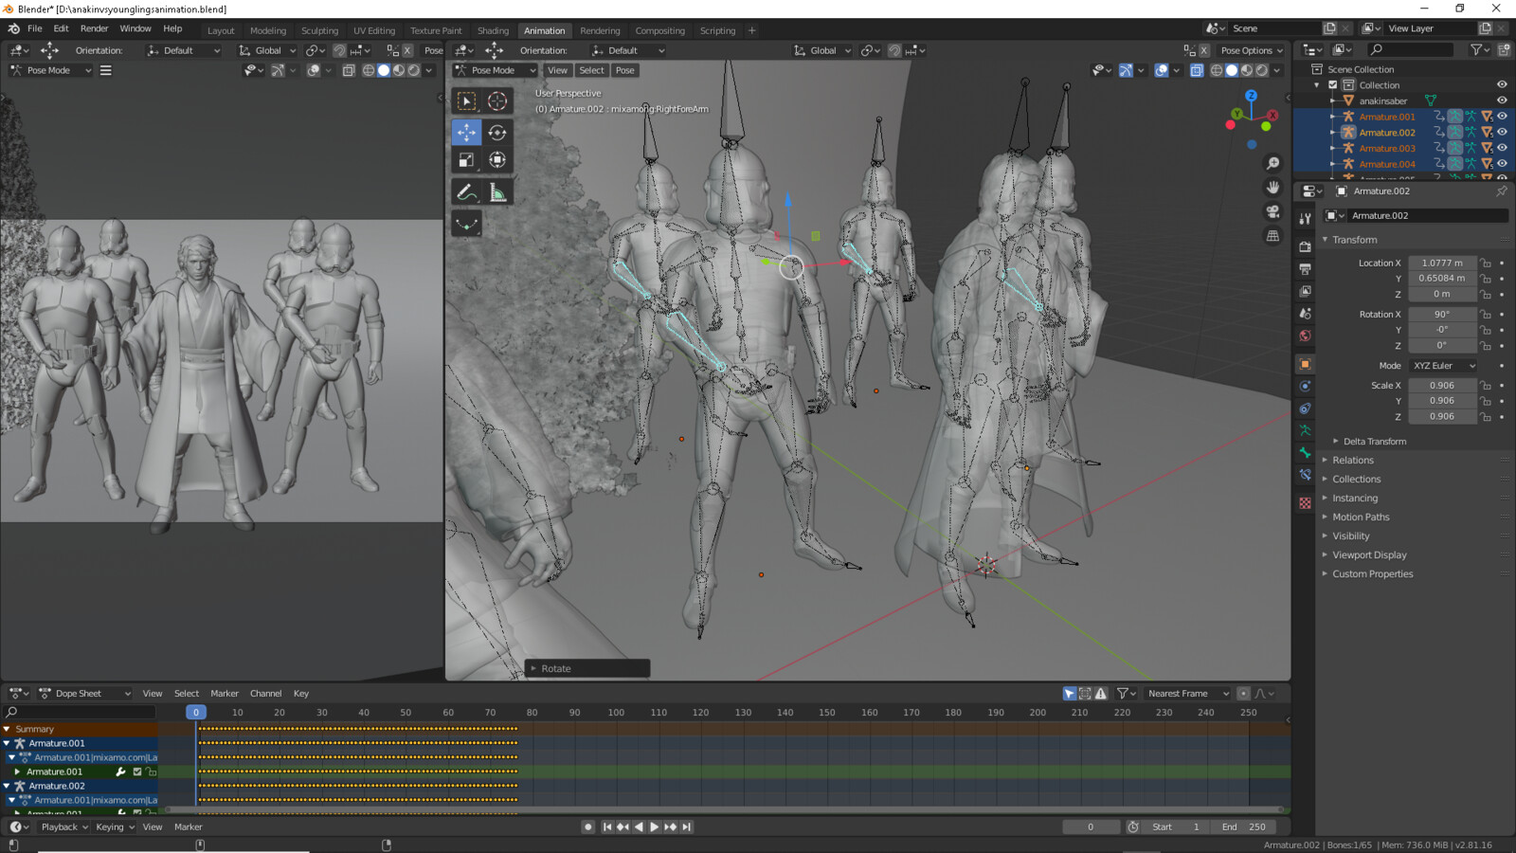
Task: Activate the Scale tool
Action: [466, 160]
